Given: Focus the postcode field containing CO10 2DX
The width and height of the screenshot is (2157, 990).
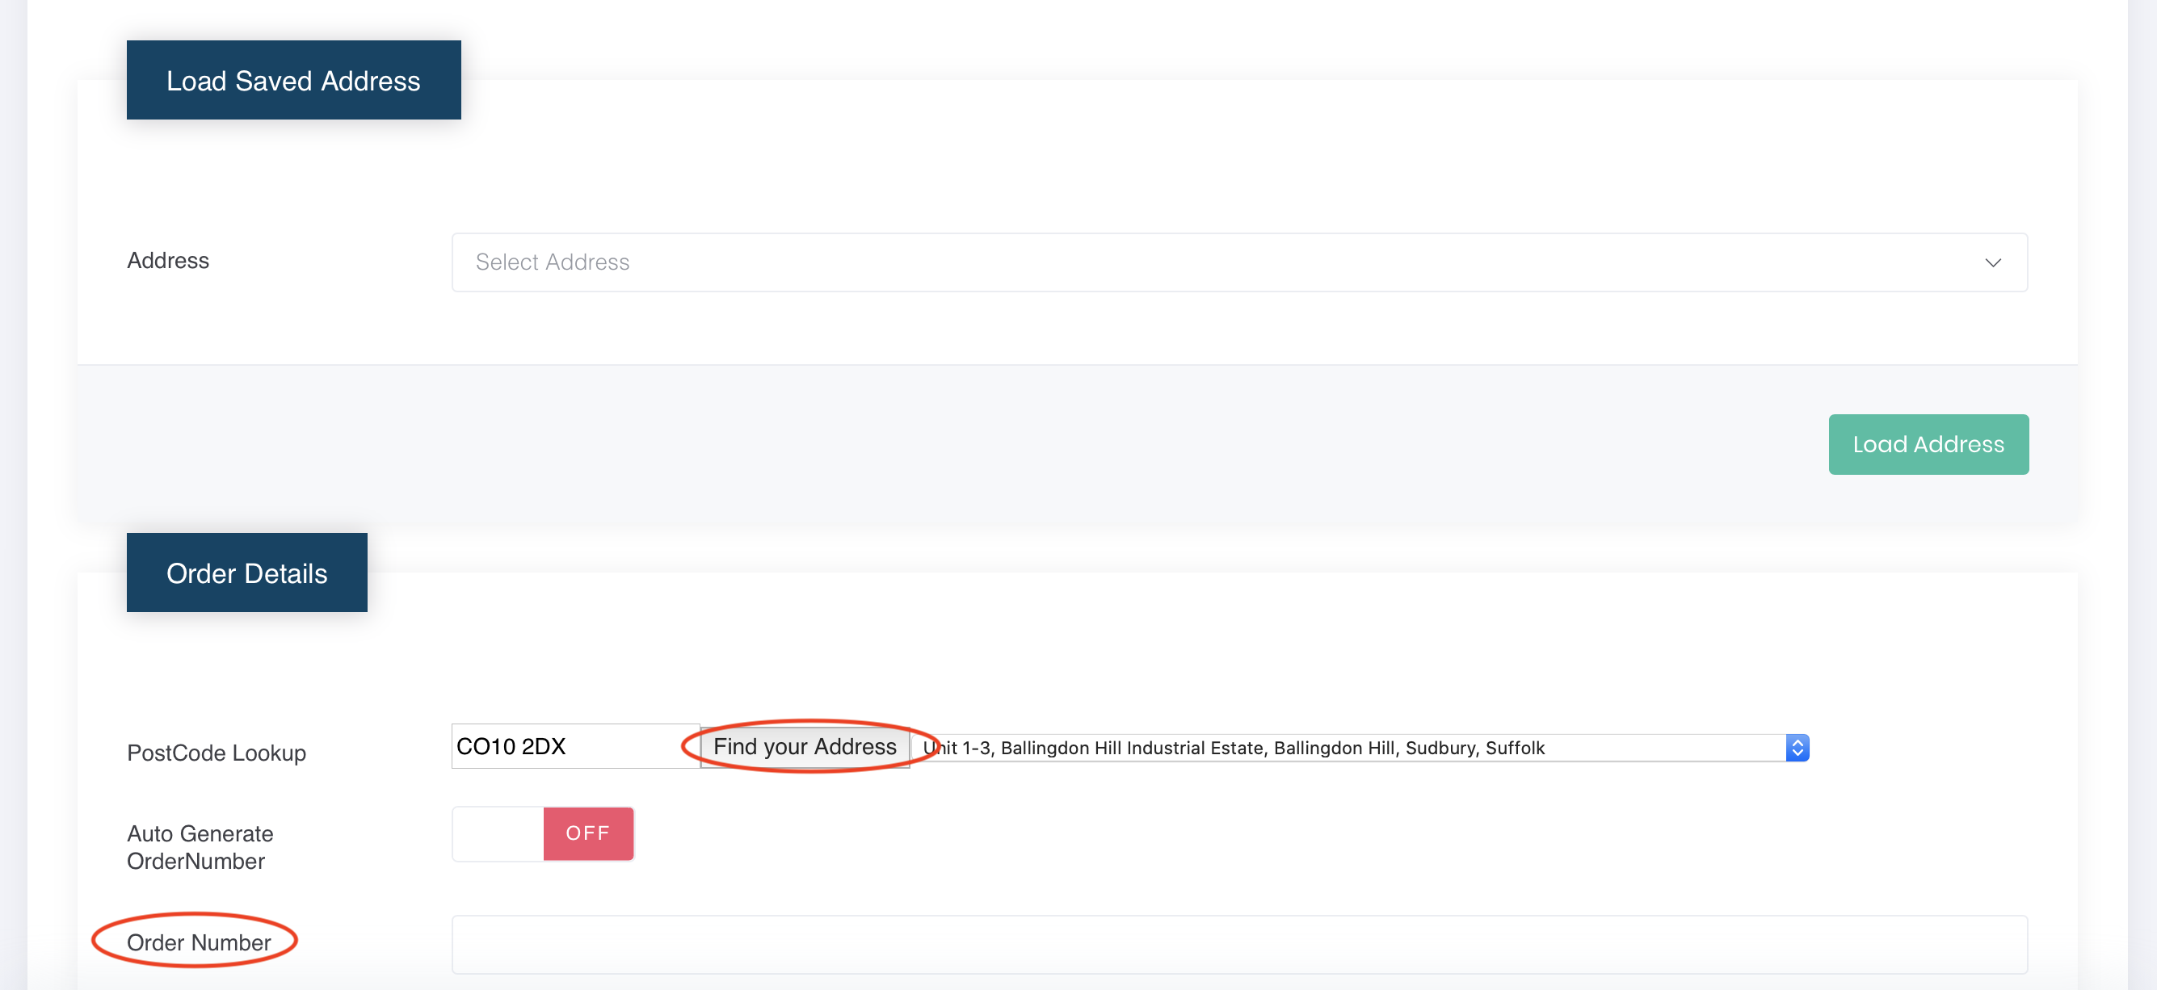Looking at the screenshot, I should pos(574,746).
